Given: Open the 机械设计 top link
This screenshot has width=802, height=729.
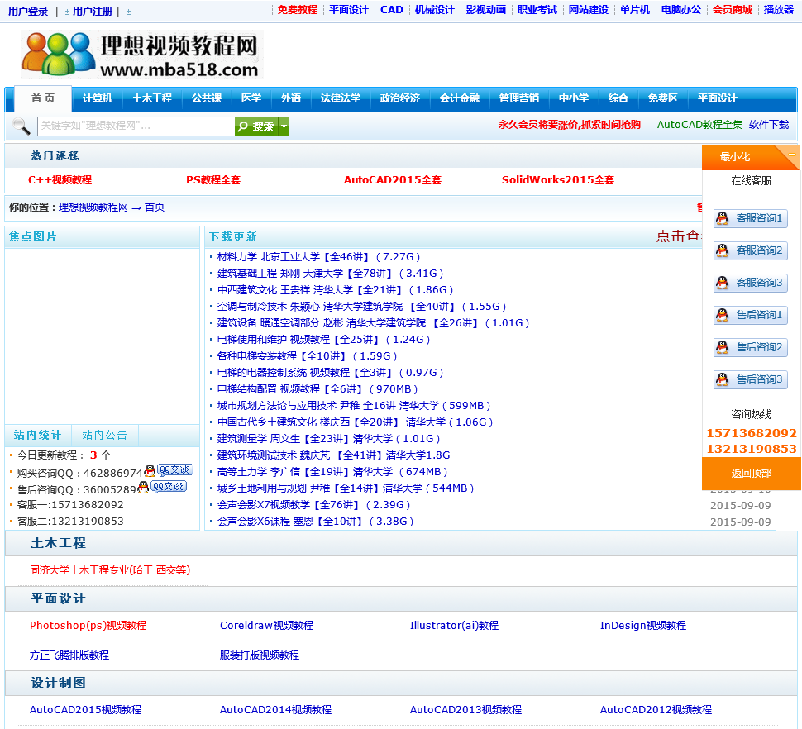Looking at the screenshot, I should click(434, 10).
